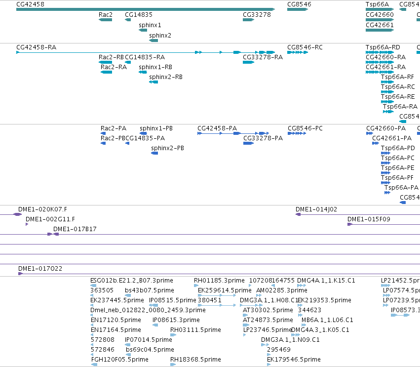Click the sphinx1-PB protein feature

143,133
